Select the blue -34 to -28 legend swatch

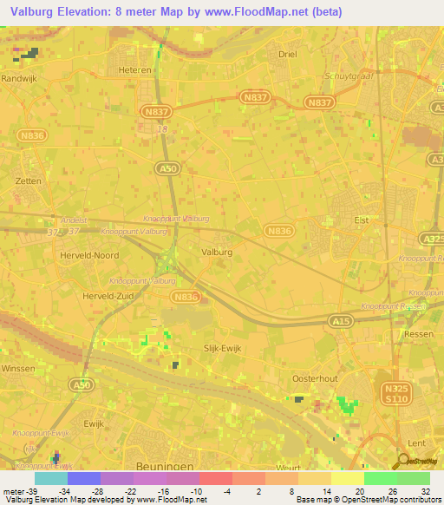pyautogui.click(x=84, y=478)
